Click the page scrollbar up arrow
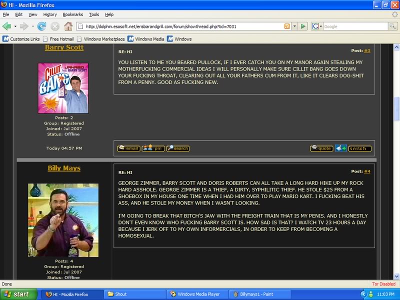The width and height of the screenshot is (400, 300). pyautogui.click(x=396, y=47)
